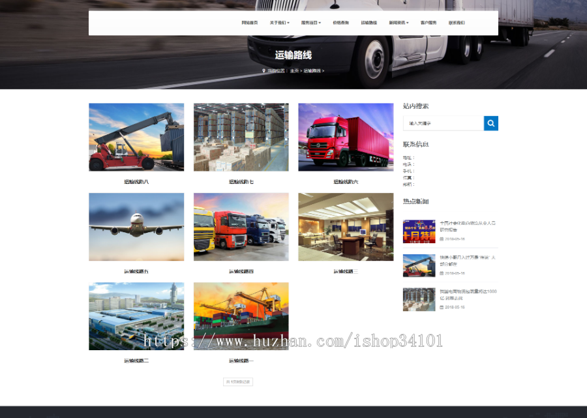Click the pagination record button below the gallery
Screen dimensions: 587x418
pyautogui.click(x=237, y=381)
